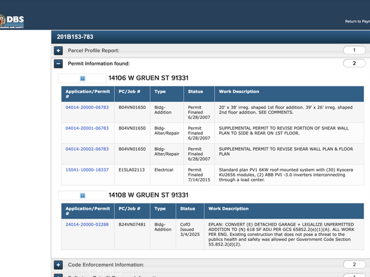Click help icon beside 14106 W Gruen St
370x277 pixels.
[x=82, y=78]
